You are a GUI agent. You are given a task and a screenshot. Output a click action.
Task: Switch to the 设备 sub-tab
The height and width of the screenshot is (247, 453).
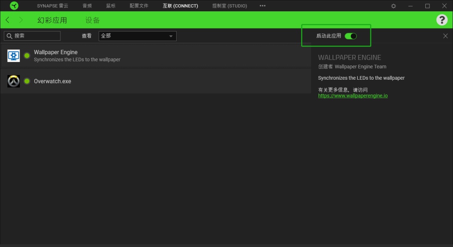click(x=92, y=20)
